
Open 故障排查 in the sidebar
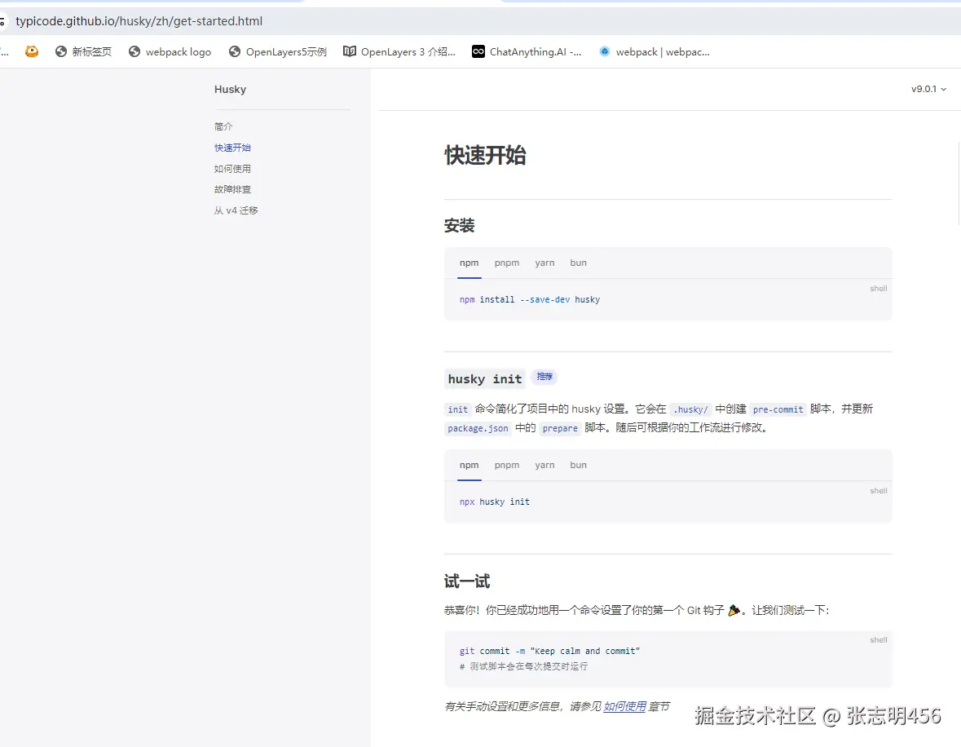tap(232, 189)
